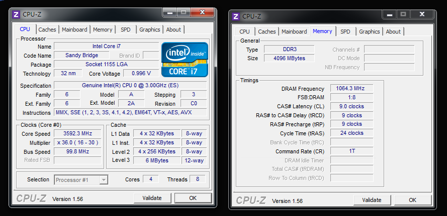Click Technology value 32 nm
This screenshot has height=216, width=447.
68,73
